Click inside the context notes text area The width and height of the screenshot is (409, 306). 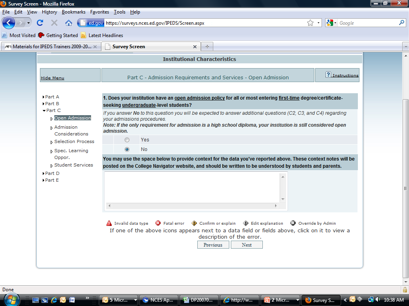tap(192, 187)
